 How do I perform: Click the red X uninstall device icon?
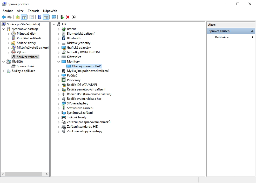tap(68, 17)
